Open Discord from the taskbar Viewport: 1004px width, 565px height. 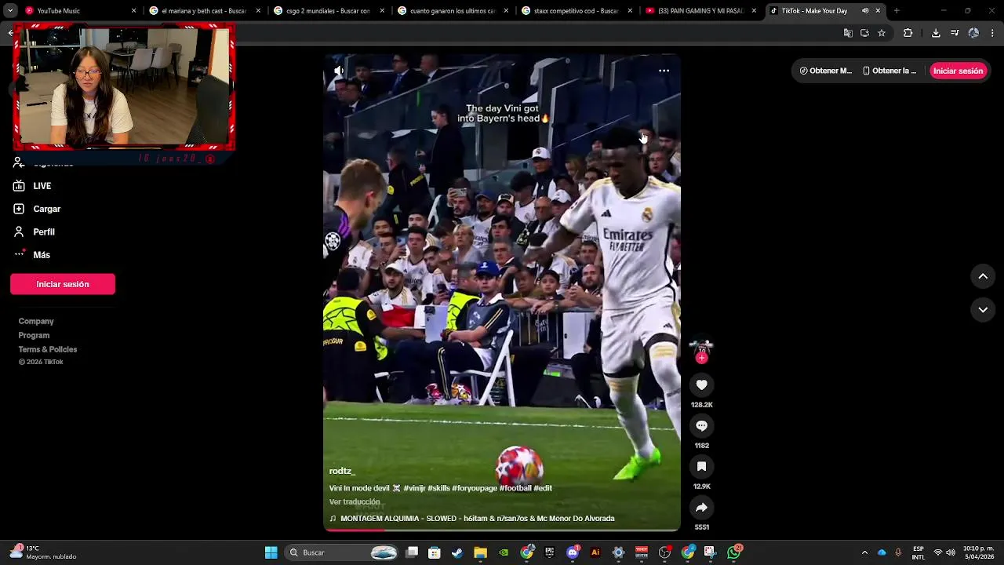[x=573, y=552]
